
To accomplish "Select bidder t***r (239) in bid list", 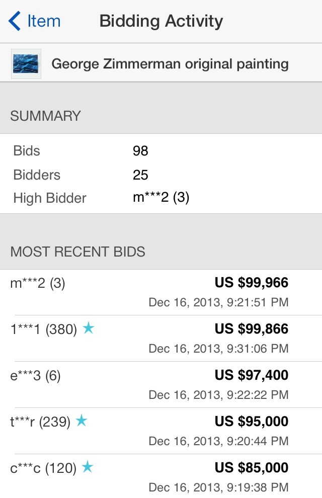I will click(x=40, y=422).
